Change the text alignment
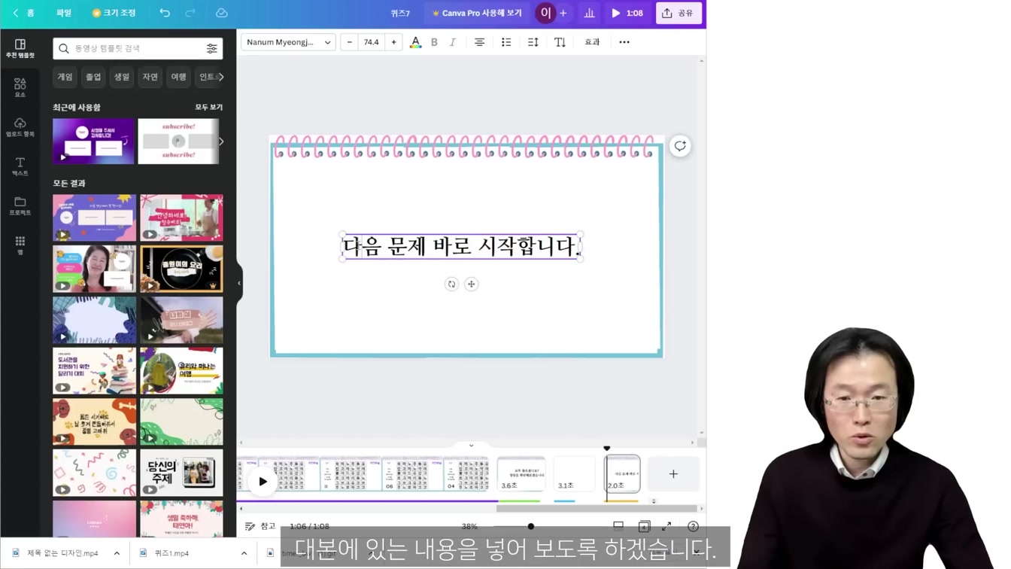 (x=479, y=42)
